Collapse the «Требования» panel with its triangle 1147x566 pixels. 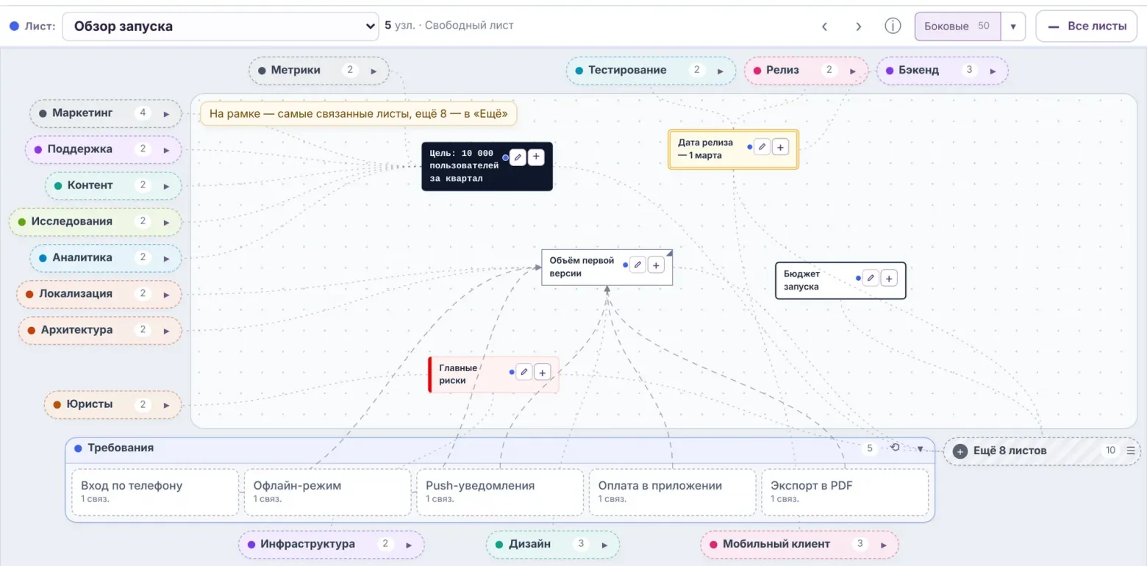[x=920, y=448]
